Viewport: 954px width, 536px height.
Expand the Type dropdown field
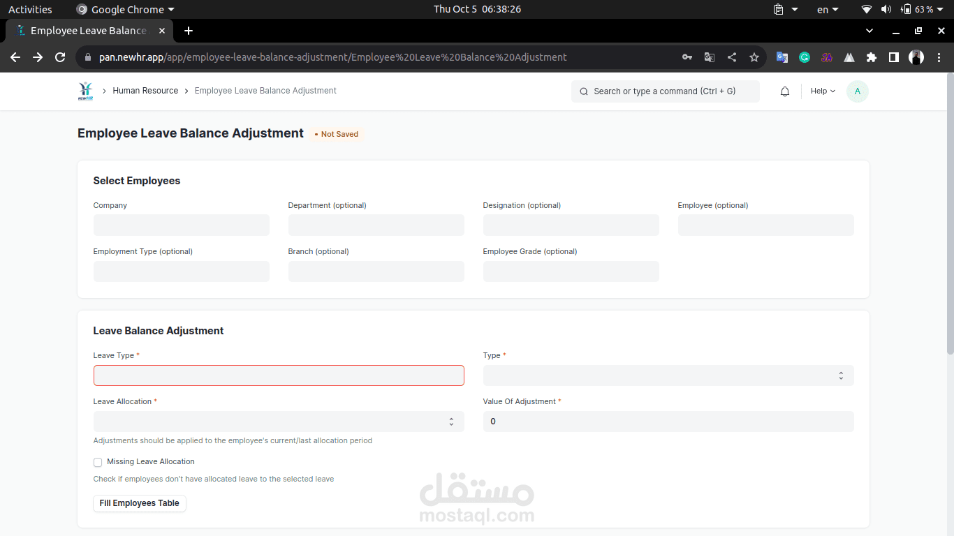coord(668,375)
